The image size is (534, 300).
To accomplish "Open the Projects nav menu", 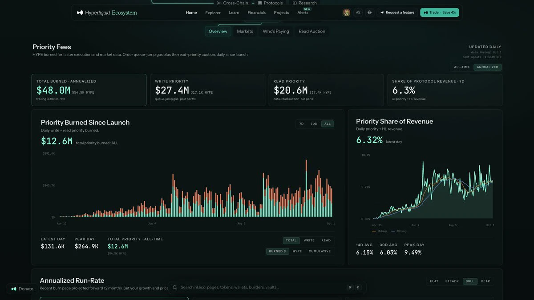I will point(281,12).
